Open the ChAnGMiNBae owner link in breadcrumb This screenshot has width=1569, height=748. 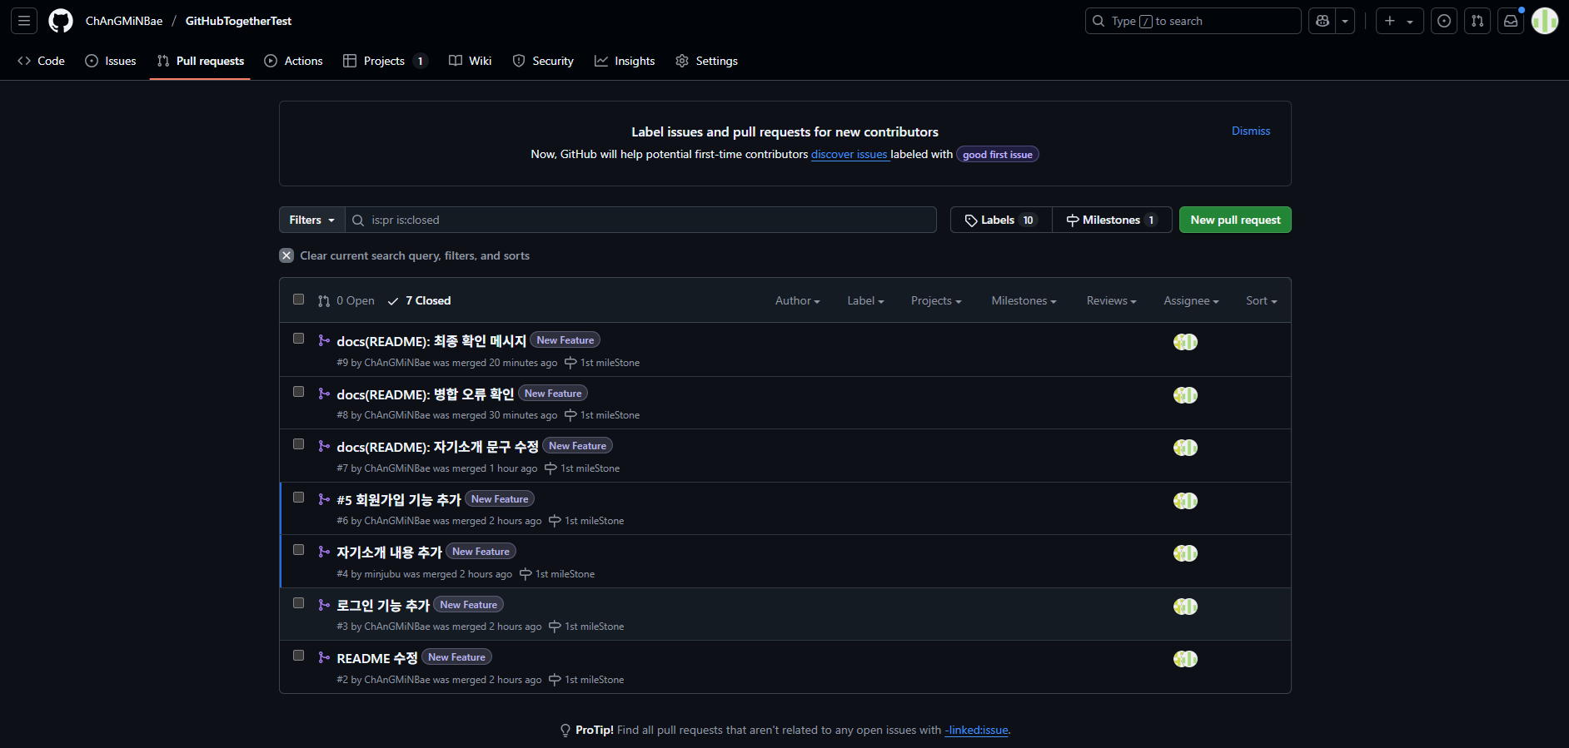tap(124, 21)
